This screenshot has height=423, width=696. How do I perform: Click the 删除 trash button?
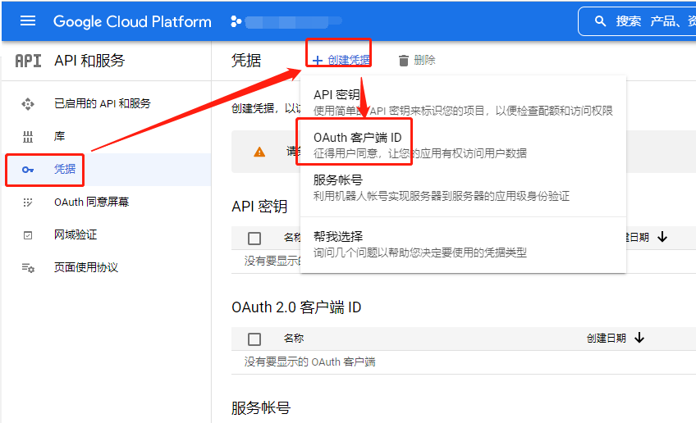pos(417,60)
